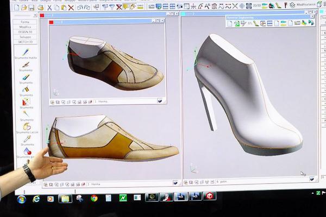Image resolution: width=326 pixels, height=217 pixels.
Task: Open the Forma panel tab
Action: click(26, 22)
